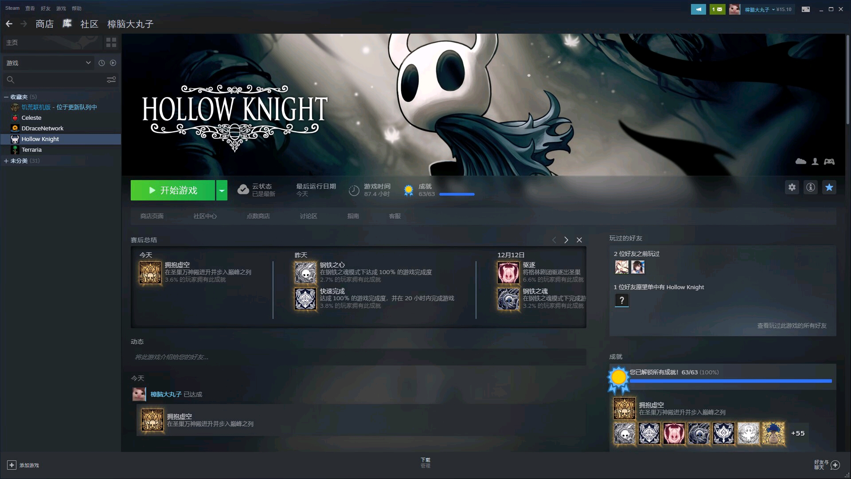Click the page vertical scrollbar

pos(847,80)
